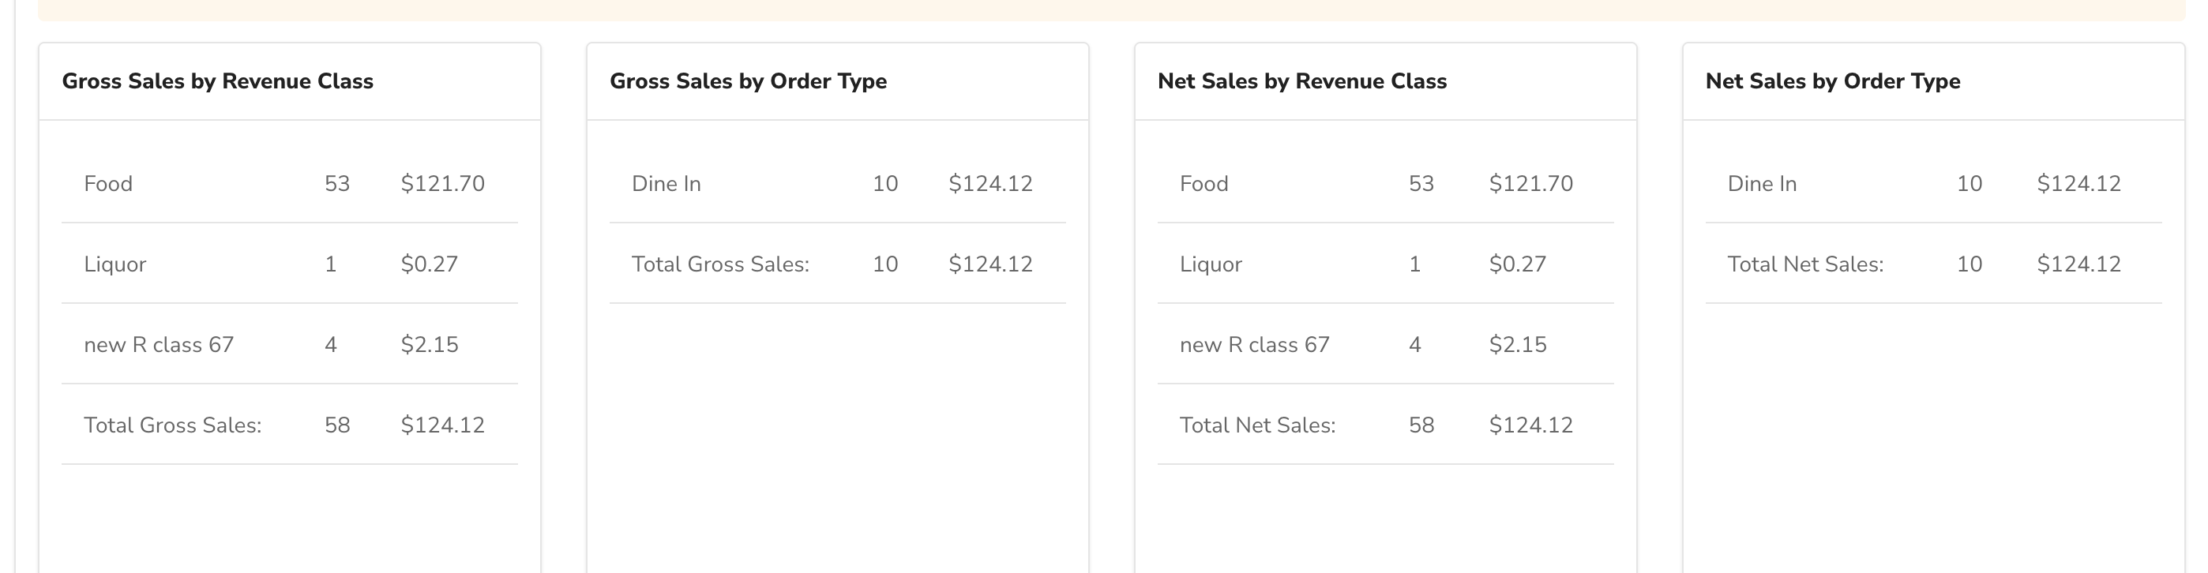The height and width of the screenshot is (573, 2208).
Task: Click quantity 58 in Total Net Sales row
Action: (1421, 425)
